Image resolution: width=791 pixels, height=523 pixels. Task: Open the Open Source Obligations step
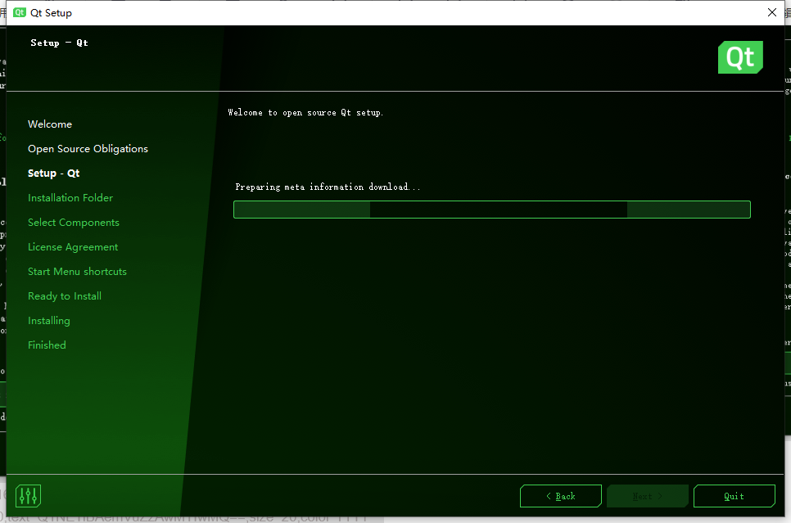[x=88, y=148]
